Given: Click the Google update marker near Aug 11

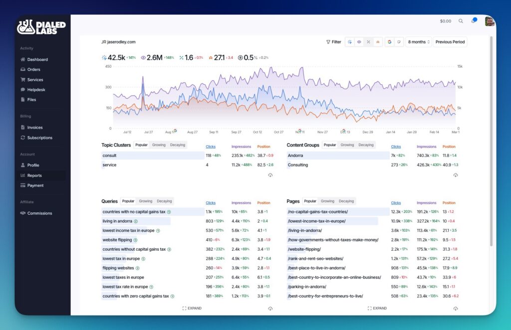Looking at the screenshot, I should pyautogui.click(x=175, y=131).
